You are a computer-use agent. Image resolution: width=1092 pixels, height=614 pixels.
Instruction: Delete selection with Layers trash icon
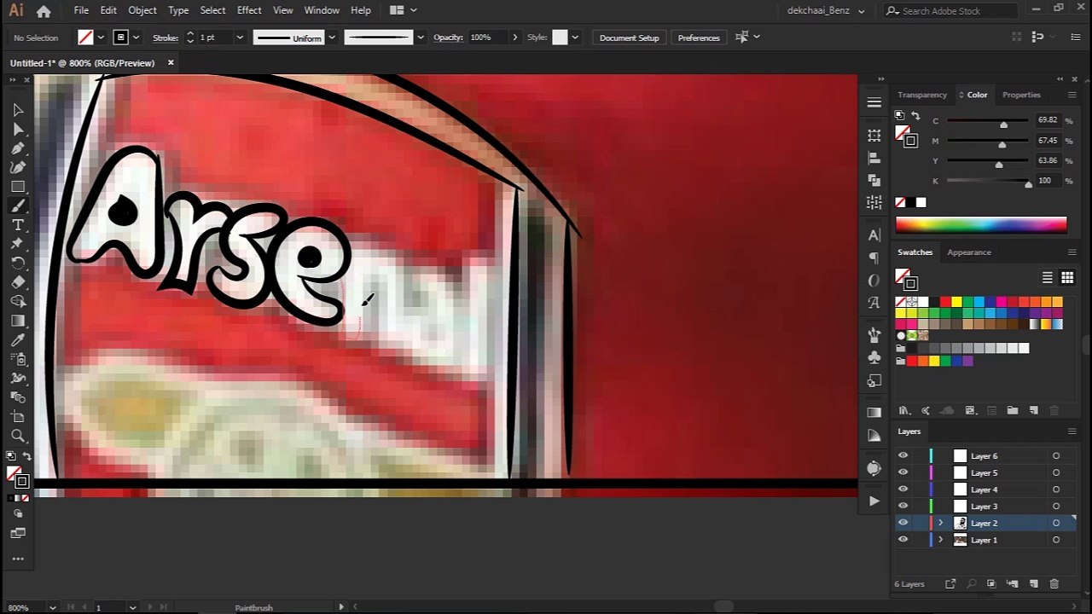tap(1054, 584)
